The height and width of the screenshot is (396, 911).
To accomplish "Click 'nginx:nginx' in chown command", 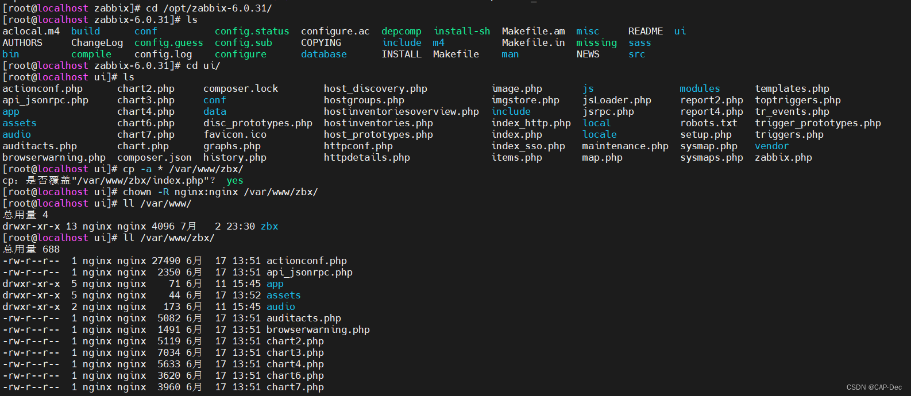I will pos(206,192).
